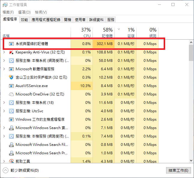This screenshot has width=194, height=178.
Task: Select the AsusWSService.exe process name
Action: 32,86
